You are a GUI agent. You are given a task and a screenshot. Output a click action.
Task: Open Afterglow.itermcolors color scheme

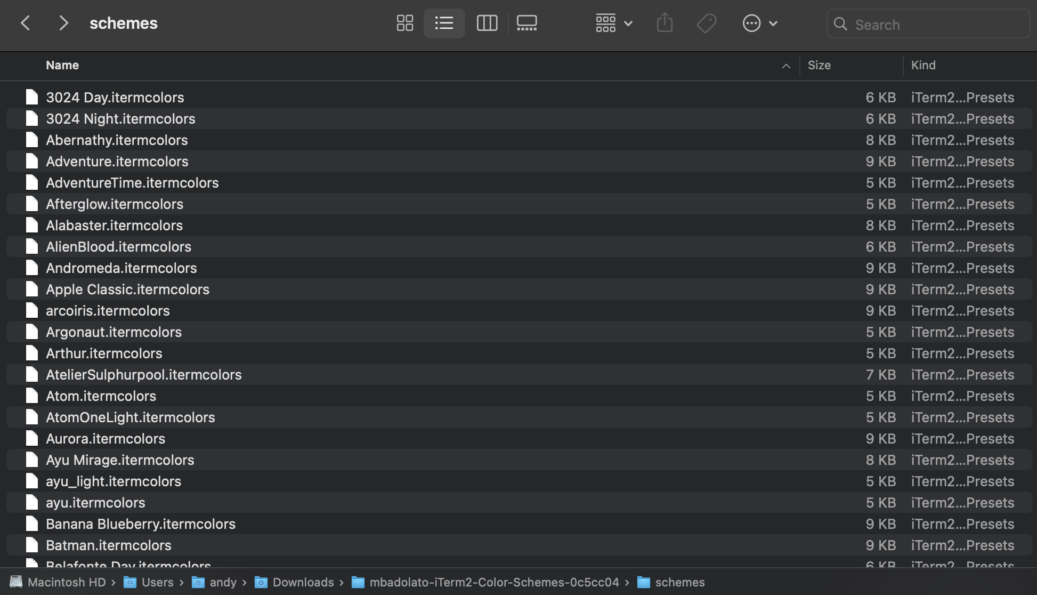coord(114,203)
